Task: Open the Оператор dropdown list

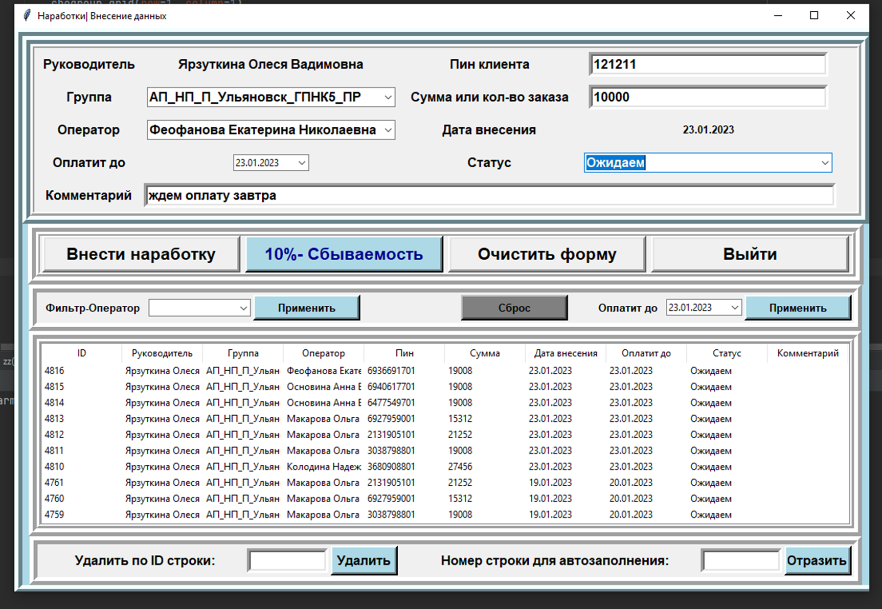Action: [389, 130]
